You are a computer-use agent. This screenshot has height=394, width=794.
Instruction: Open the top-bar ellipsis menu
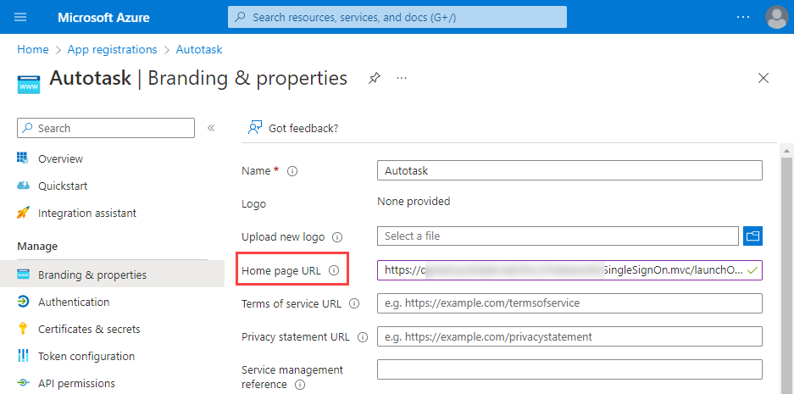pyautogui.click(x=743, y=17)
